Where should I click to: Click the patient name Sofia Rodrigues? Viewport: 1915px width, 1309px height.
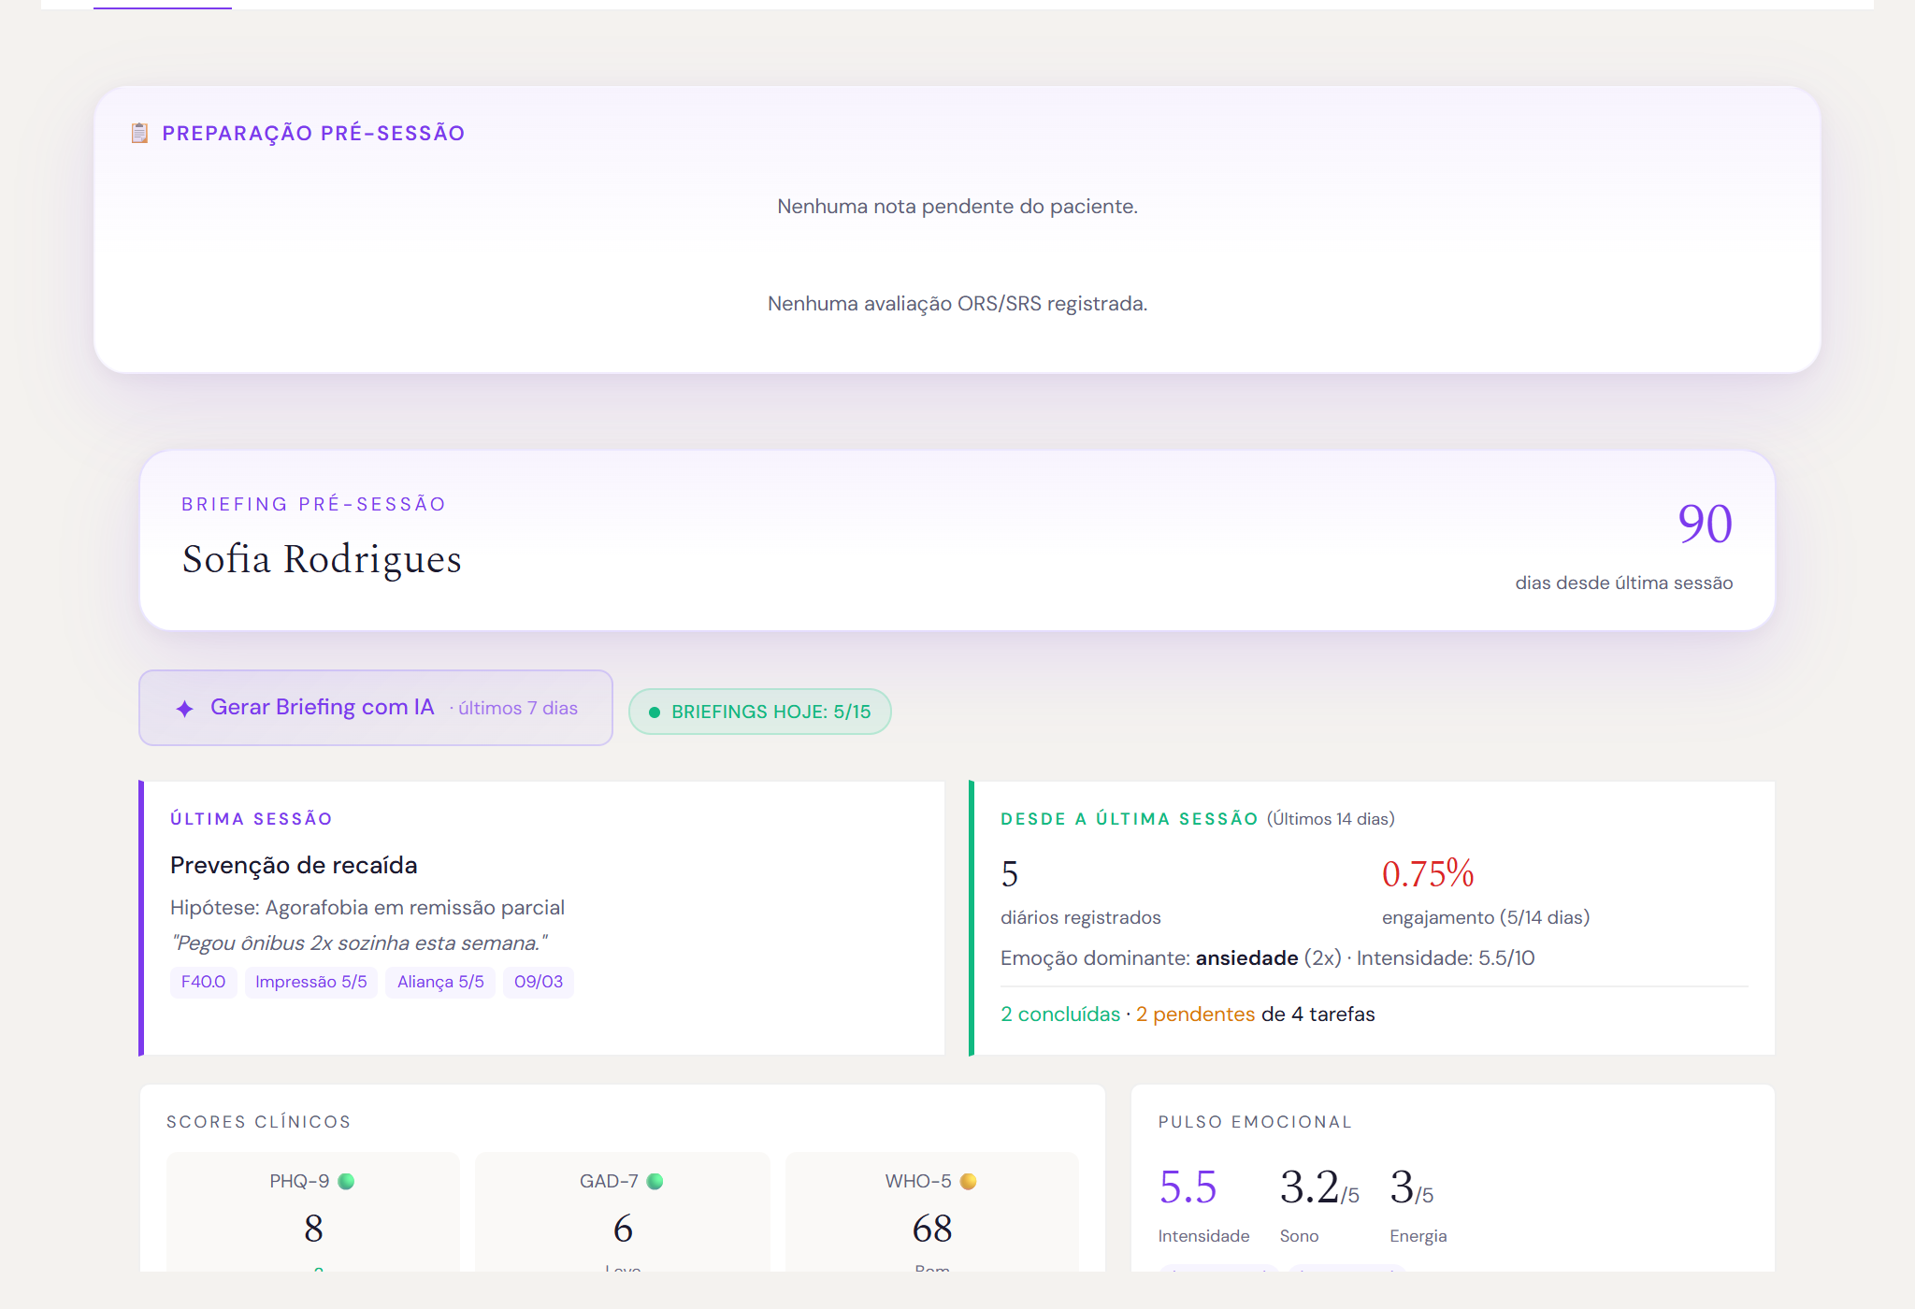[322, 559]
